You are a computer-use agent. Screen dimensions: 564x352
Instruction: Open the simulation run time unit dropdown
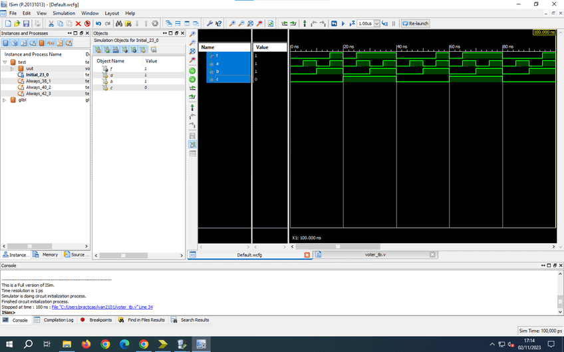click(376, 23)
